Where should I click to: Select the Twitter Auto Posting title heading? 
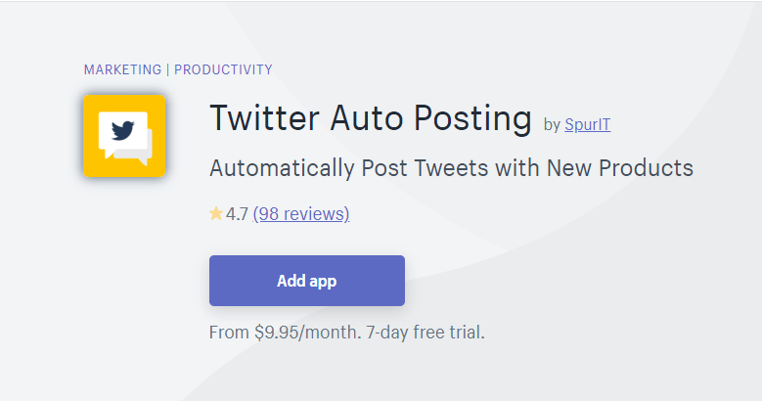point(371,118)
